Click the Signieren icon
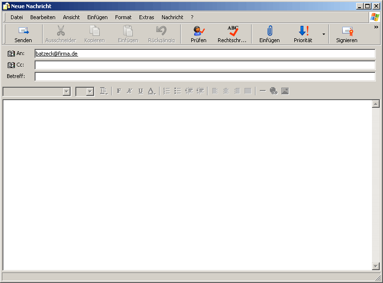Image resolution: width=383 pixels, height=283 pixels. click(x=347, y=34)
